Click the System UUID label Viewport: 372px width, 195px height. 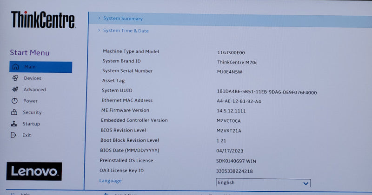click(117, 90)
